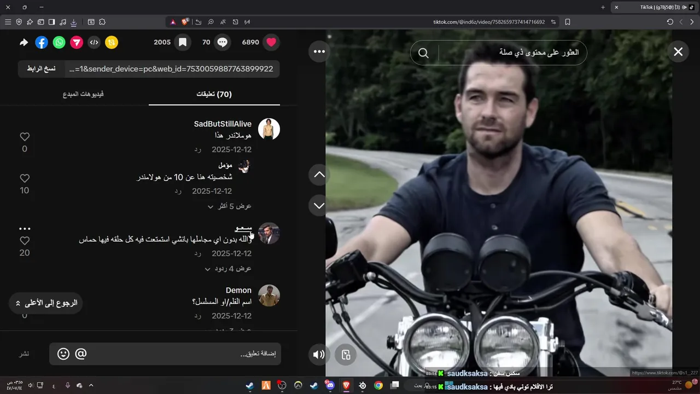The height and width of the screenshot is (394, 700).
Task: Click picture-in-picture icon in address bar
Action: tap(235, 22)
